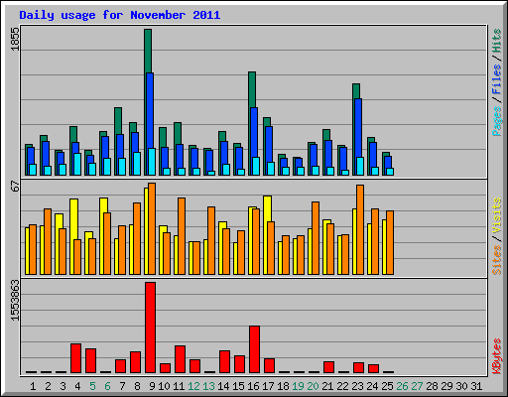Click the orange Sites legend label
Image resolution: width=508 pixels, height=397 pixels.
(496, 260)
